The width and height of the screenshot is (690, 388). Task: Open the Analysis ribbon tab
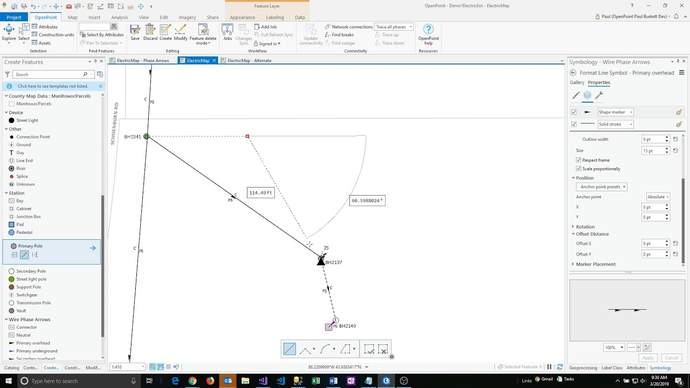pyautogui.click(x=120, y=17)
